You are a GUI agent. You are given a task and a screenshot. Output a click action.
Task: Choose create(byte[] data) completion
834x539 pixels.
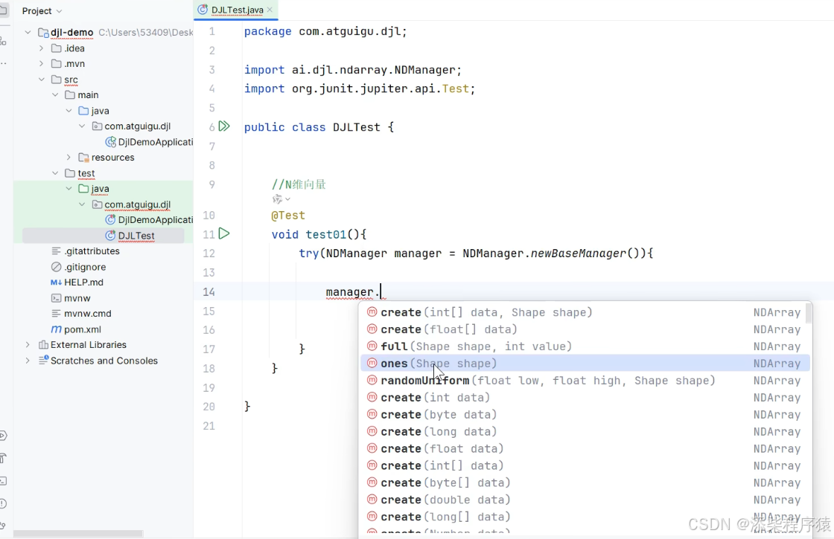pyautogui.click(x=585, y=482)
